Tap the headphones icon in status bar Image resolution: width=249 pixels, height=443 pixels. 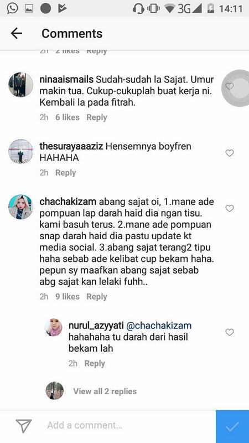138,9
